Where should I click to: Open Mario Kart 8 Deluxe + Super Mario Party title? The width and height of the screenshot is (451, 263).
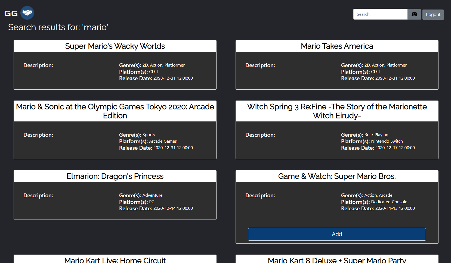pyautogui.click(x=337, y=260)
